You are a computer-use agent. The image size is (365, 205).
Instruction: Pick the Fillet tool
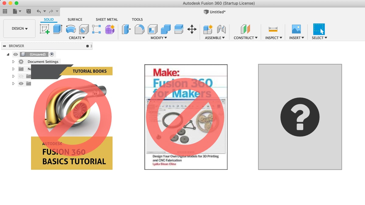pos(139,29)
